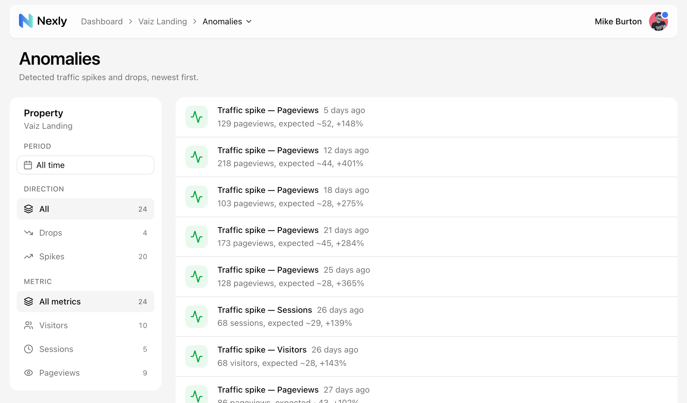Expand the Anomalies breadcrumb dropdown

[x=227, y=21]
